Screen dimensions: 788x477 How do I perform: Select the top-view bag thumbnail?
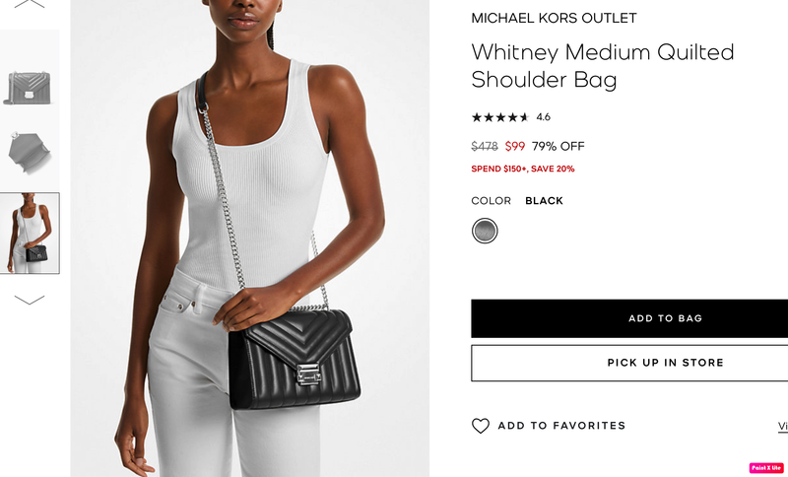click(x=30, y=152)
